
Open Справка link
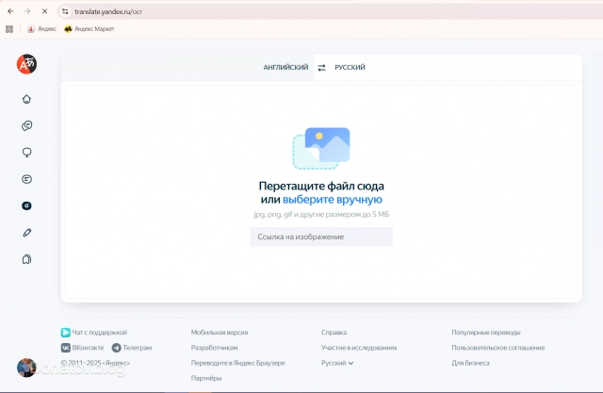[x=334, y=333]
